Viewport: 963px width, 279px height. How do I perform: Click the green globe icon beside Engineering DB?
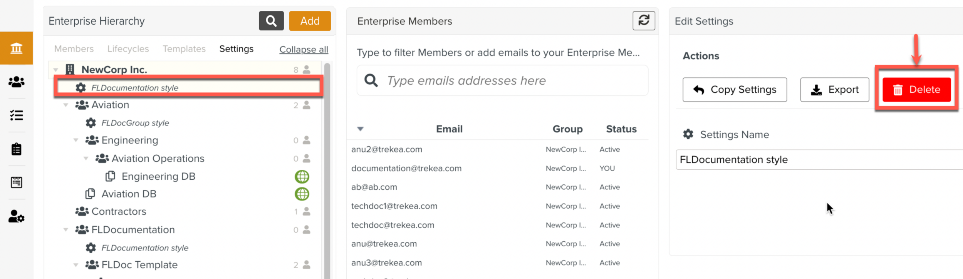point(302,177)
